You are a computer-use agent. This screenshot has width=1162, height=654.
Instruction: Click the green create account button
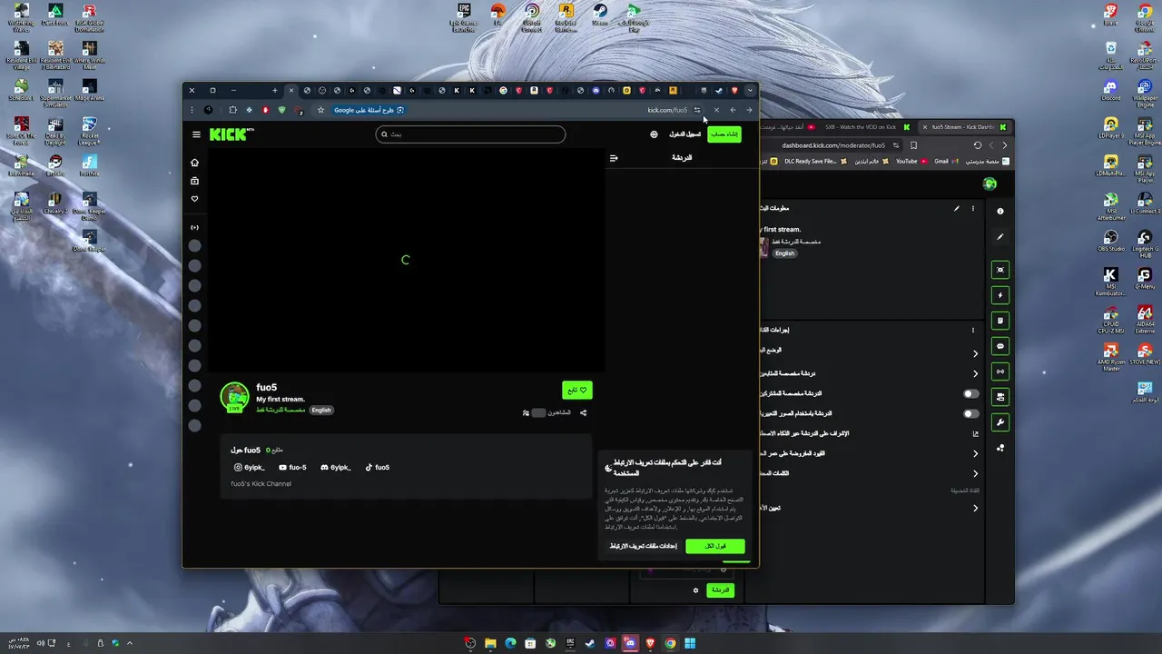click(x=724, y=134)
